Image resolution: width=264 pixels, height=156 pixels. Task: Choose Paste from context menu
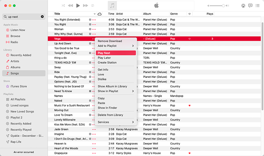tap(116, 103)
